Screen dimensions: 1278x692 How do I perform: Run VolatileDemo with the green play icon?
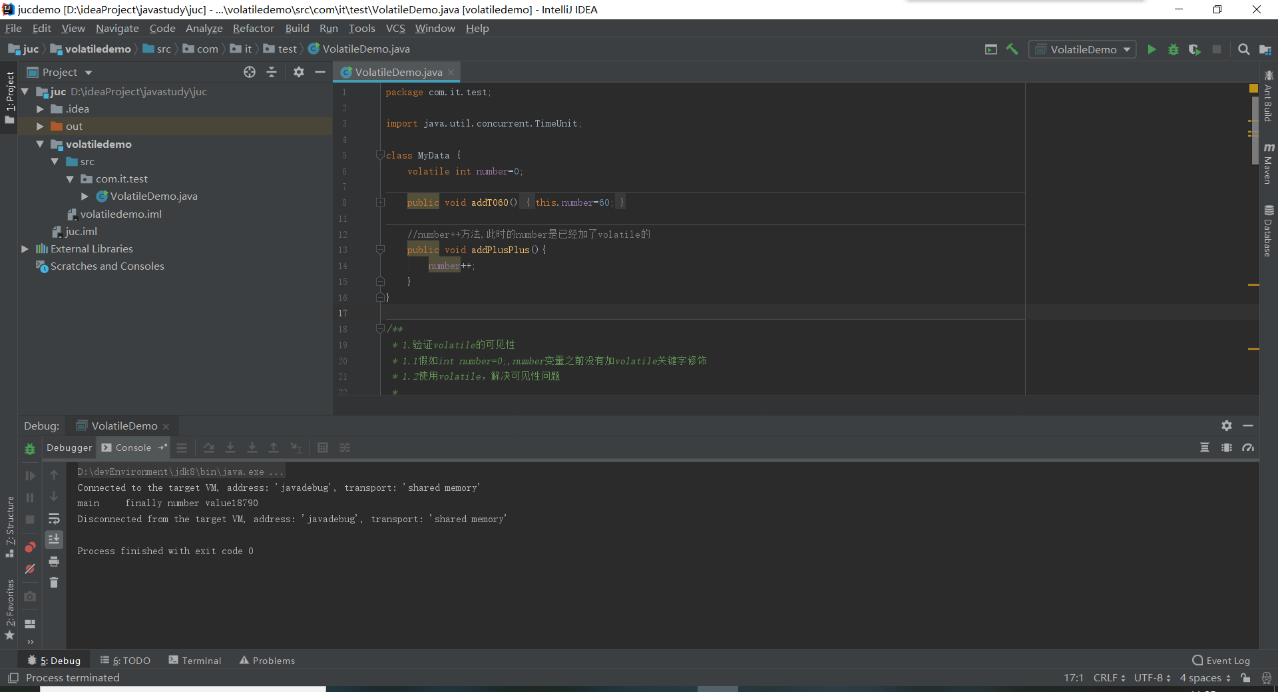[1152, 49]
